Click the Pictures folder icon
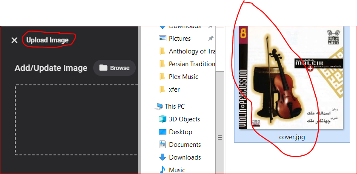Image resolution: width=357 pixels, height=174 pixels. pyautogui.click(x=163, y=38)
